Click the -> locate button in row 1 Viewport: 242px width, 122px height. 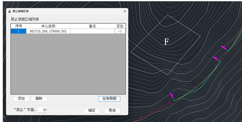120,31
